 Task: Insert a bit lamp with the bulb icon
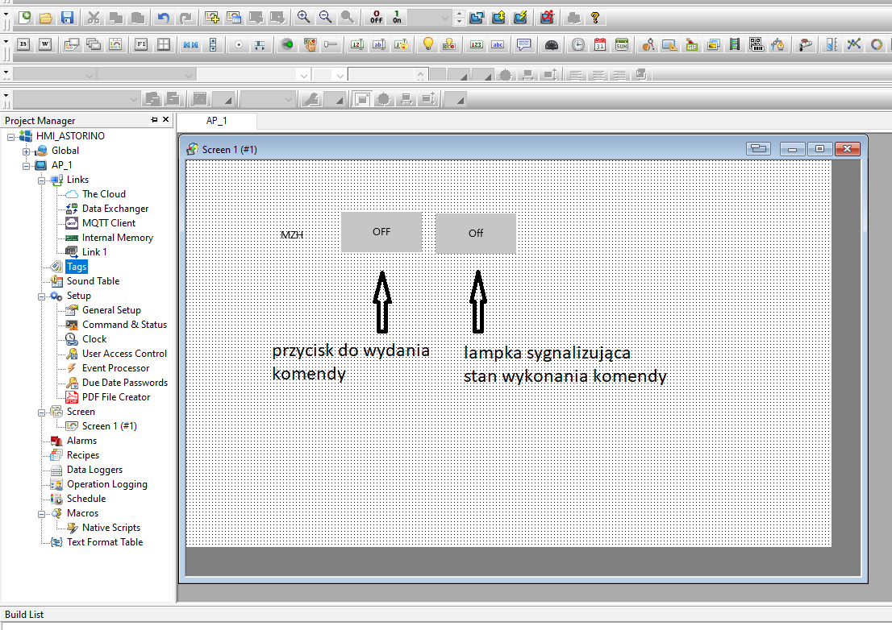(427, 44)
